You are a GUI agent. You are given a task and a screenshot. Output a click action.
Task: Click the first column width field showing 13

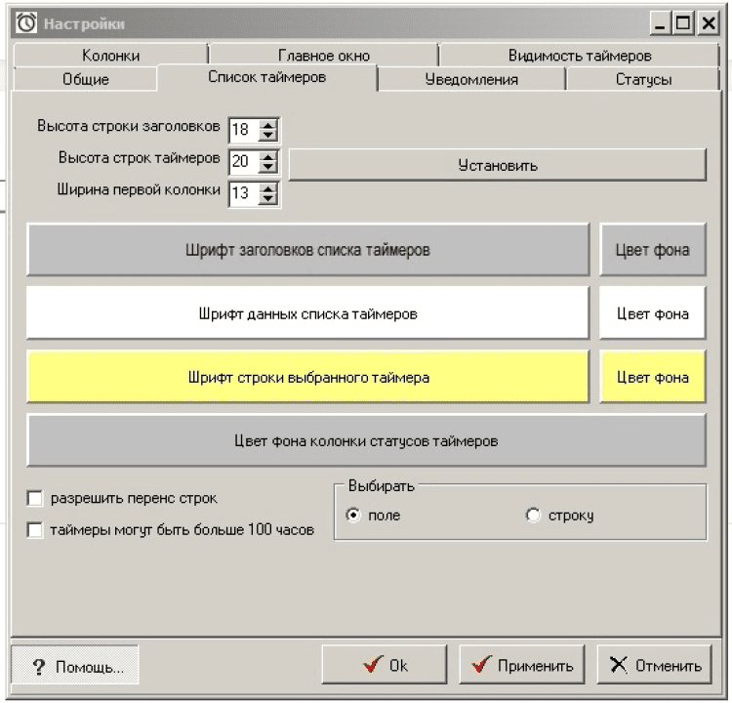click(245, 193)
